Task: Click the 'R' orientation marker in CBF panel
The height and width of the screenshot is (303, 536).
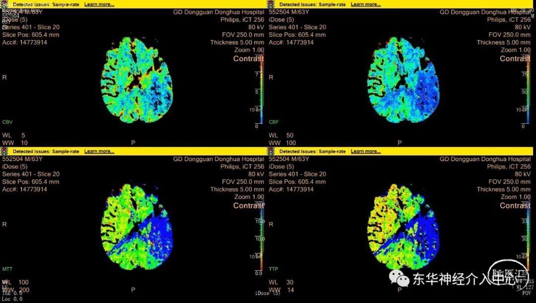Action: click(271, 77)
